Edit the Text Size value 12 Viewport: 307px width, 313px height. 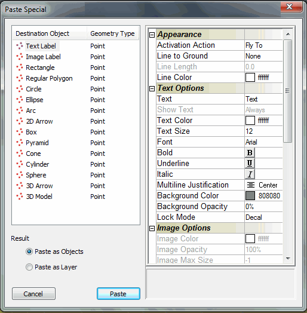click(x=263, y=131)
